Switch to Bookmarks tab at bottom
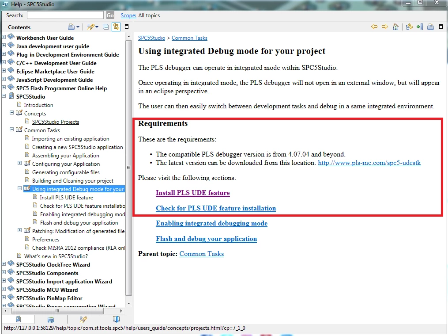This screenshot has height=336, width=448. tap(116, 319)
